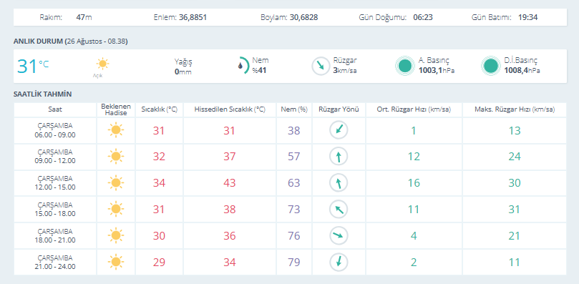The height and width of the screenshot is (284, 579).
Task: Click the current wind direction arrow icon
Action: pyautogui.click(x=320, y=66)
